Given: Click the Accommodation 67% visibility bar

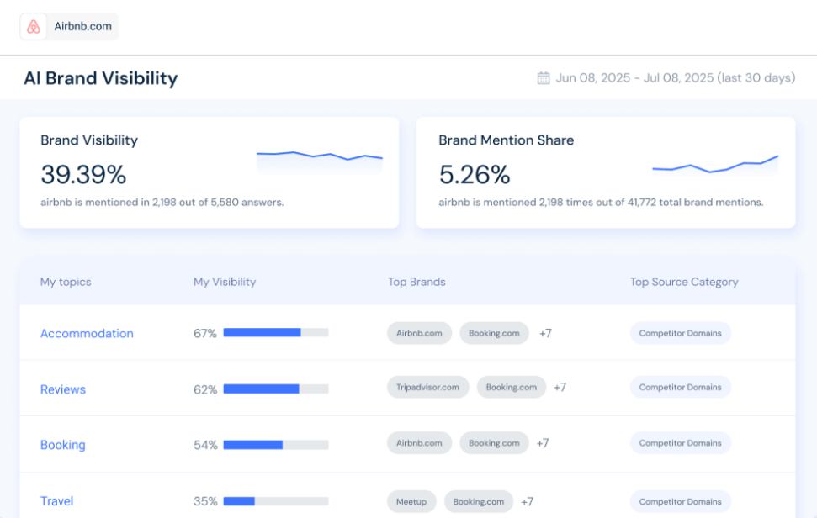Looking at the screenshot, I should [275, 333].
